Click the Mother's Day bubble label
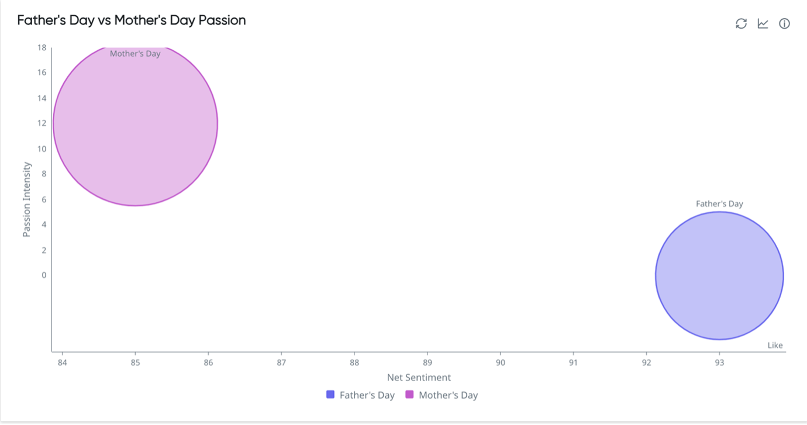The width and height of the screenshot is (807, 425). tap(135, 54)
